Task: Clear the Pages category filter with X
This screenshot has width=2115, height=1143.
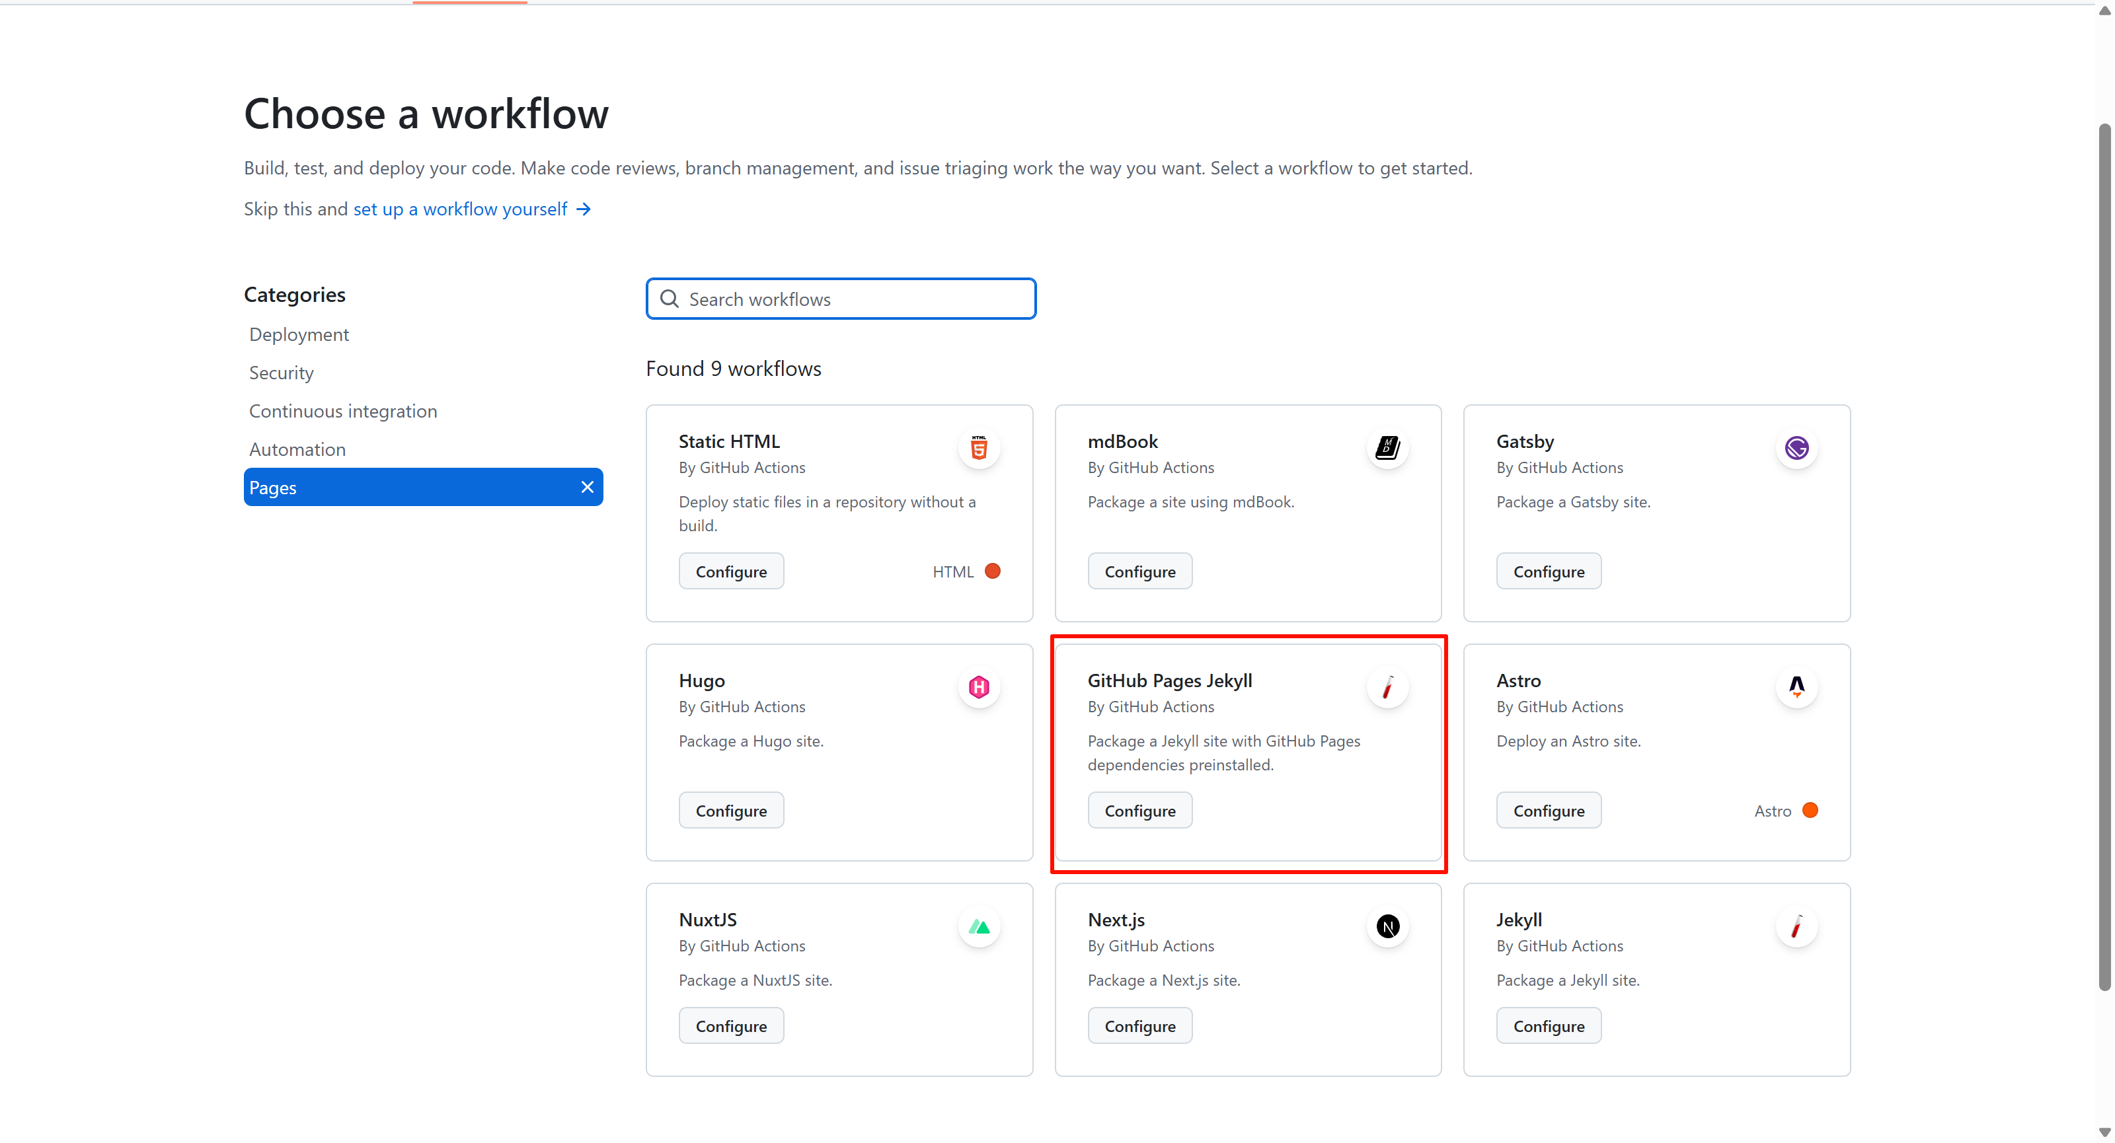Action: [x=587, y=488]
